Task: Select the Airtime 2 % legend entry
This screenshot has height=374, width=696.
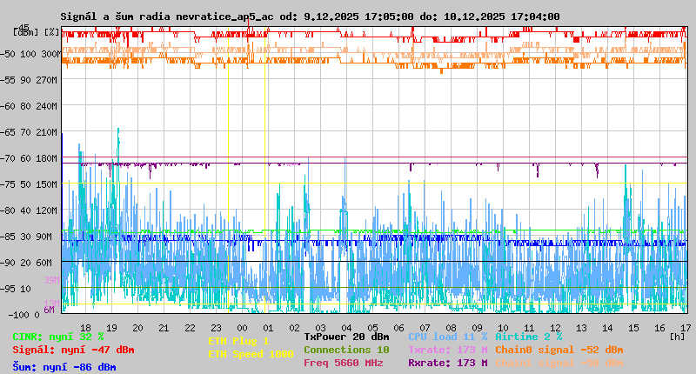Action: [x=528, y=337]
